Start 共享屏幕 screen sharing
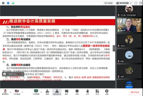Screen dimensions: 143x96 click(36, 92)
